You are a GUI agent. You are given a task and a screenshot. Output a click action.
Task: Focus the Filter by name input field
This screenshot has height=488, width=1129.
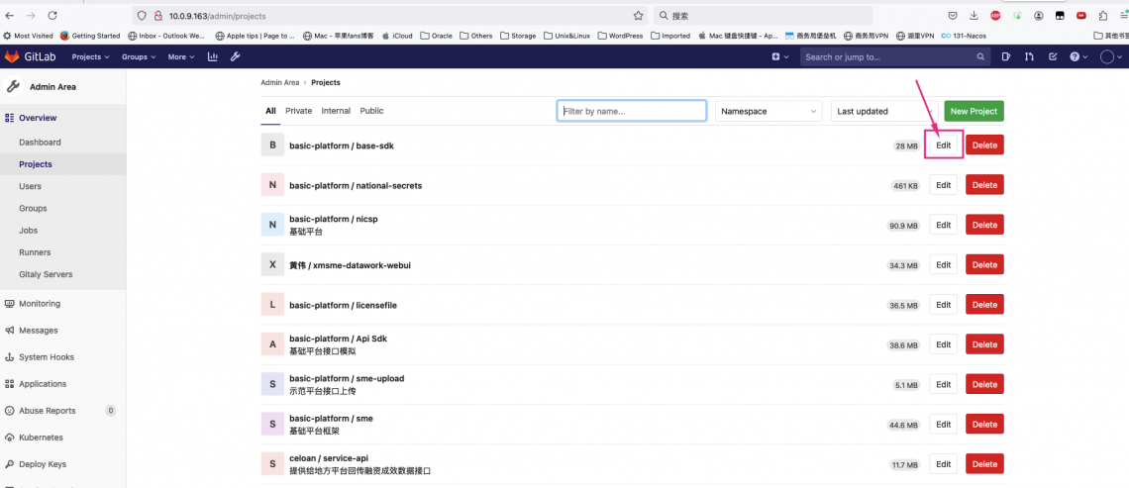point(632,111)
